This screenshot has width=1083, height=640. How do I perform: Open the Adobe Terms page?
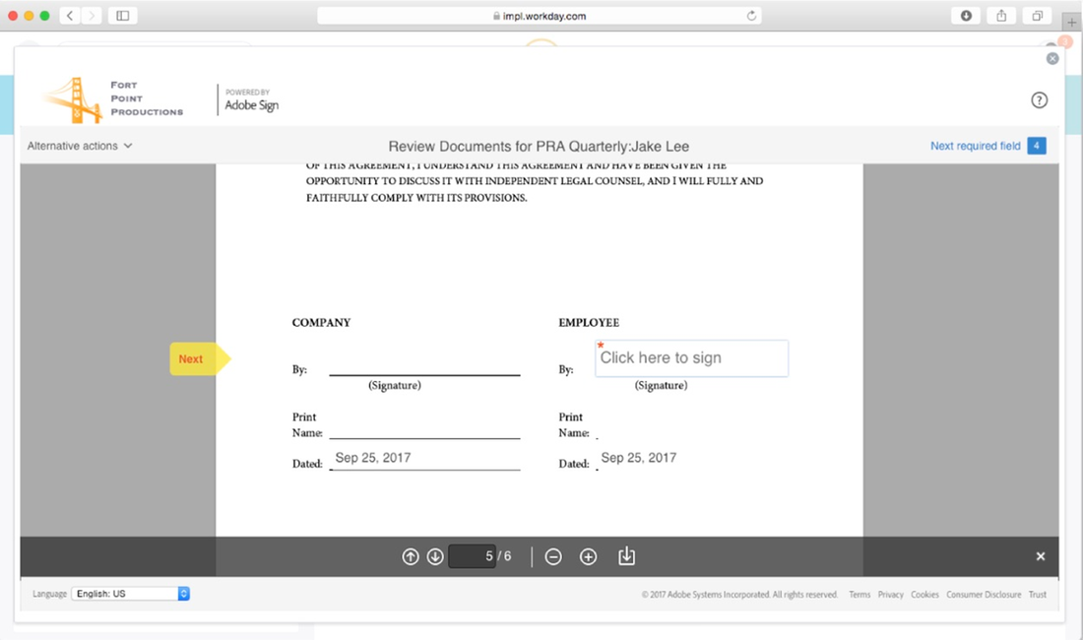[x=860, y=594]
